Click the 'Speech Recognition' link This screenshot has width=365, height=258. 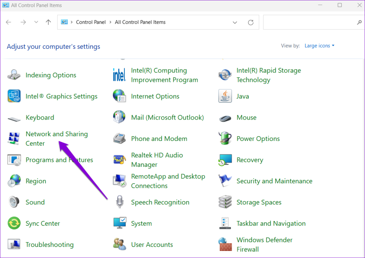coord(160,202)
